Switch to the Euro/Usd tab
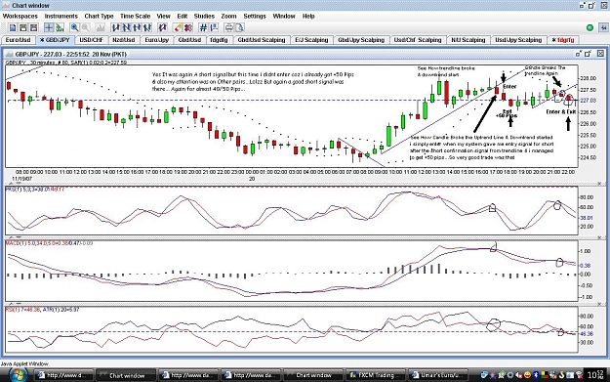 click(18, 40)
